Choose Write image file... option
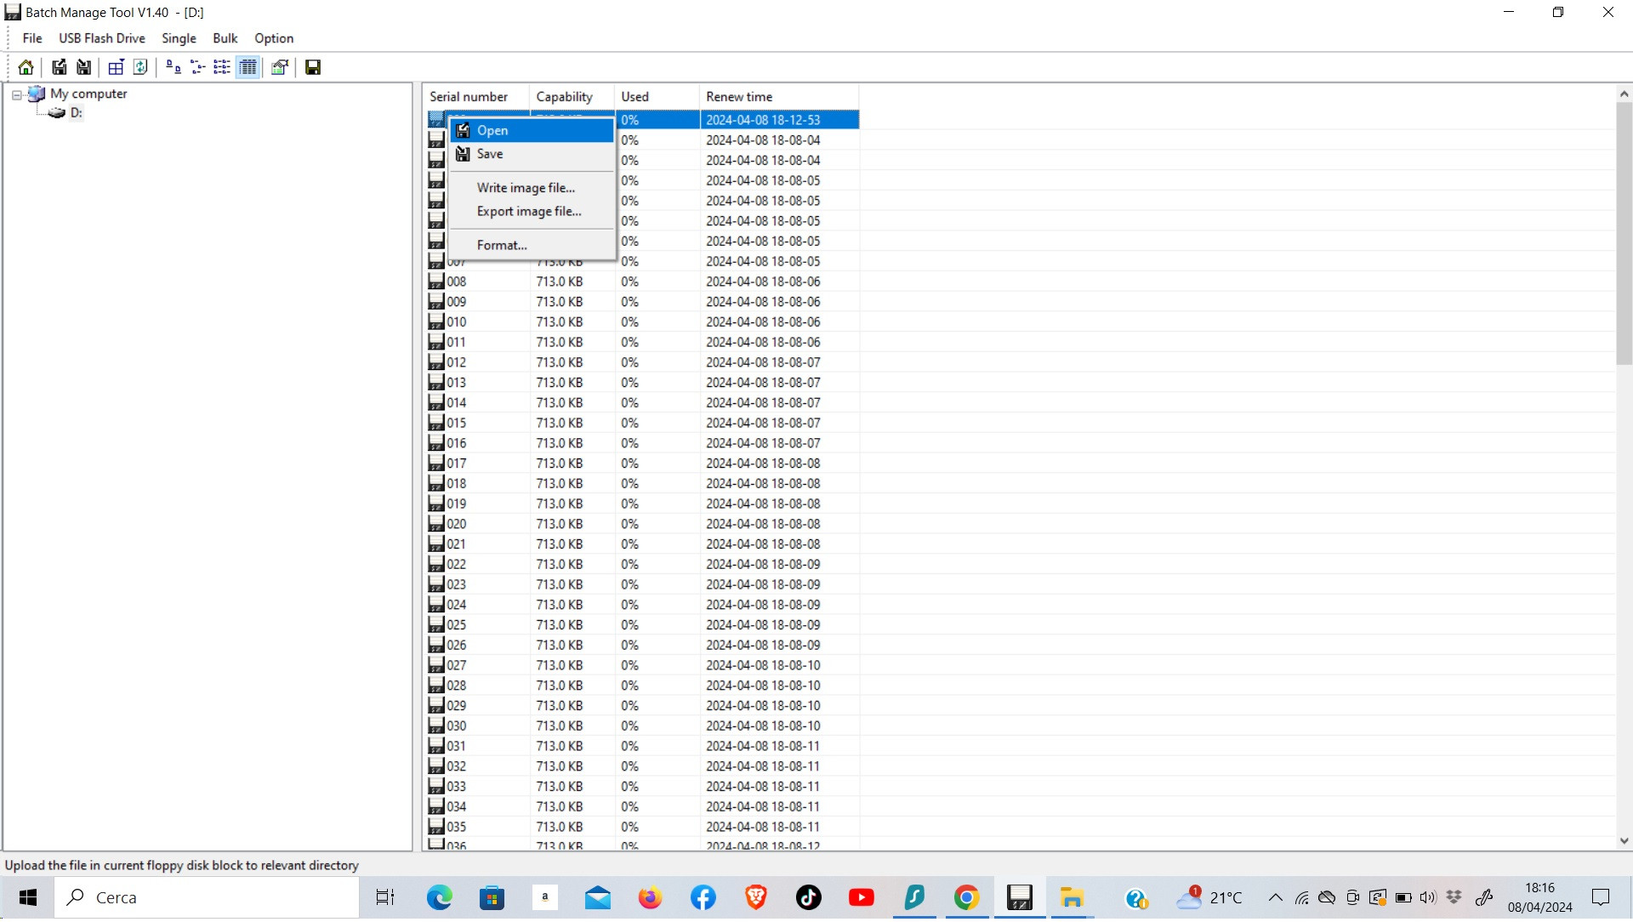Viewport: 1633px width, 922px height. click(x=526, y=188)
